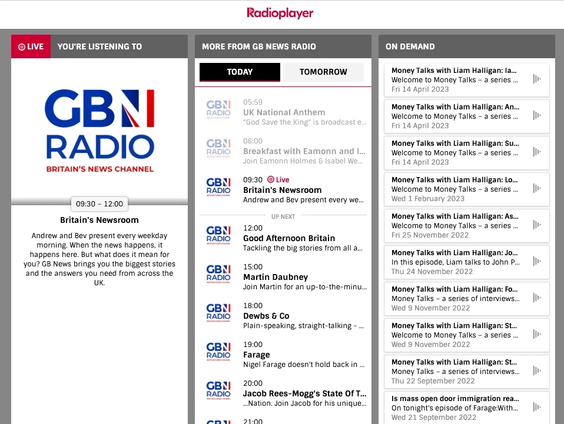The height and width of the screenshot is (424, 564).
Task: Click the 12:00 time in schedule
Action: point(253,228)
